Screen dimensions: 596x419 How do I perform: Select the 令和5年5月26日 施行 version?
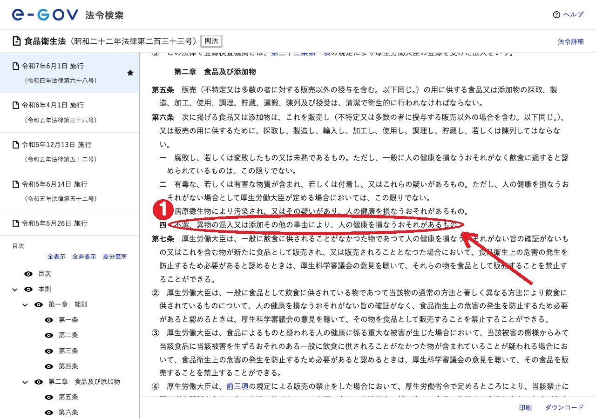click(x=69, y=223)
